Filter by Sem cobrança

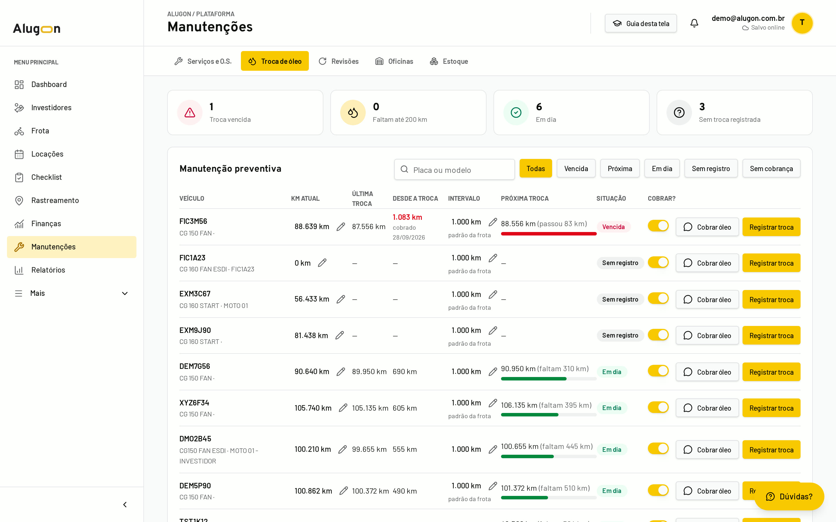(771, 168)
